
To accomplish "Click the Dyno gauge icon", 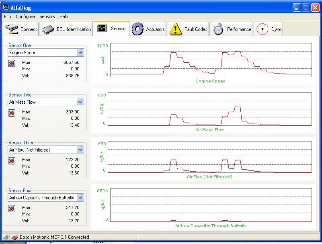I will tap(262, 29).
